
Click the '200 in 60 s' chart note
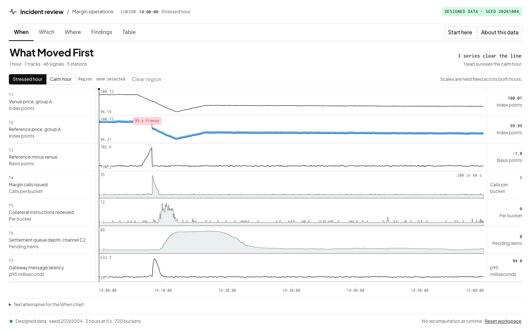pos(469,176)
